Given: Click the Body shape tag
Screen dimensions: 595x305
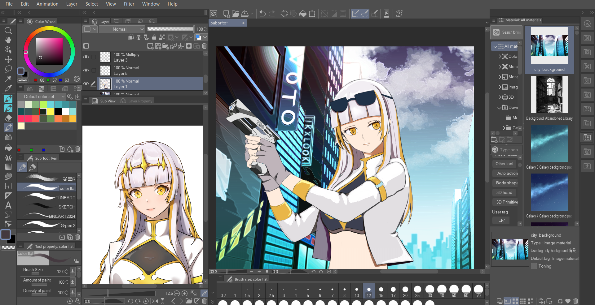Looking at the screenshot, I should [x=505, y=183].
